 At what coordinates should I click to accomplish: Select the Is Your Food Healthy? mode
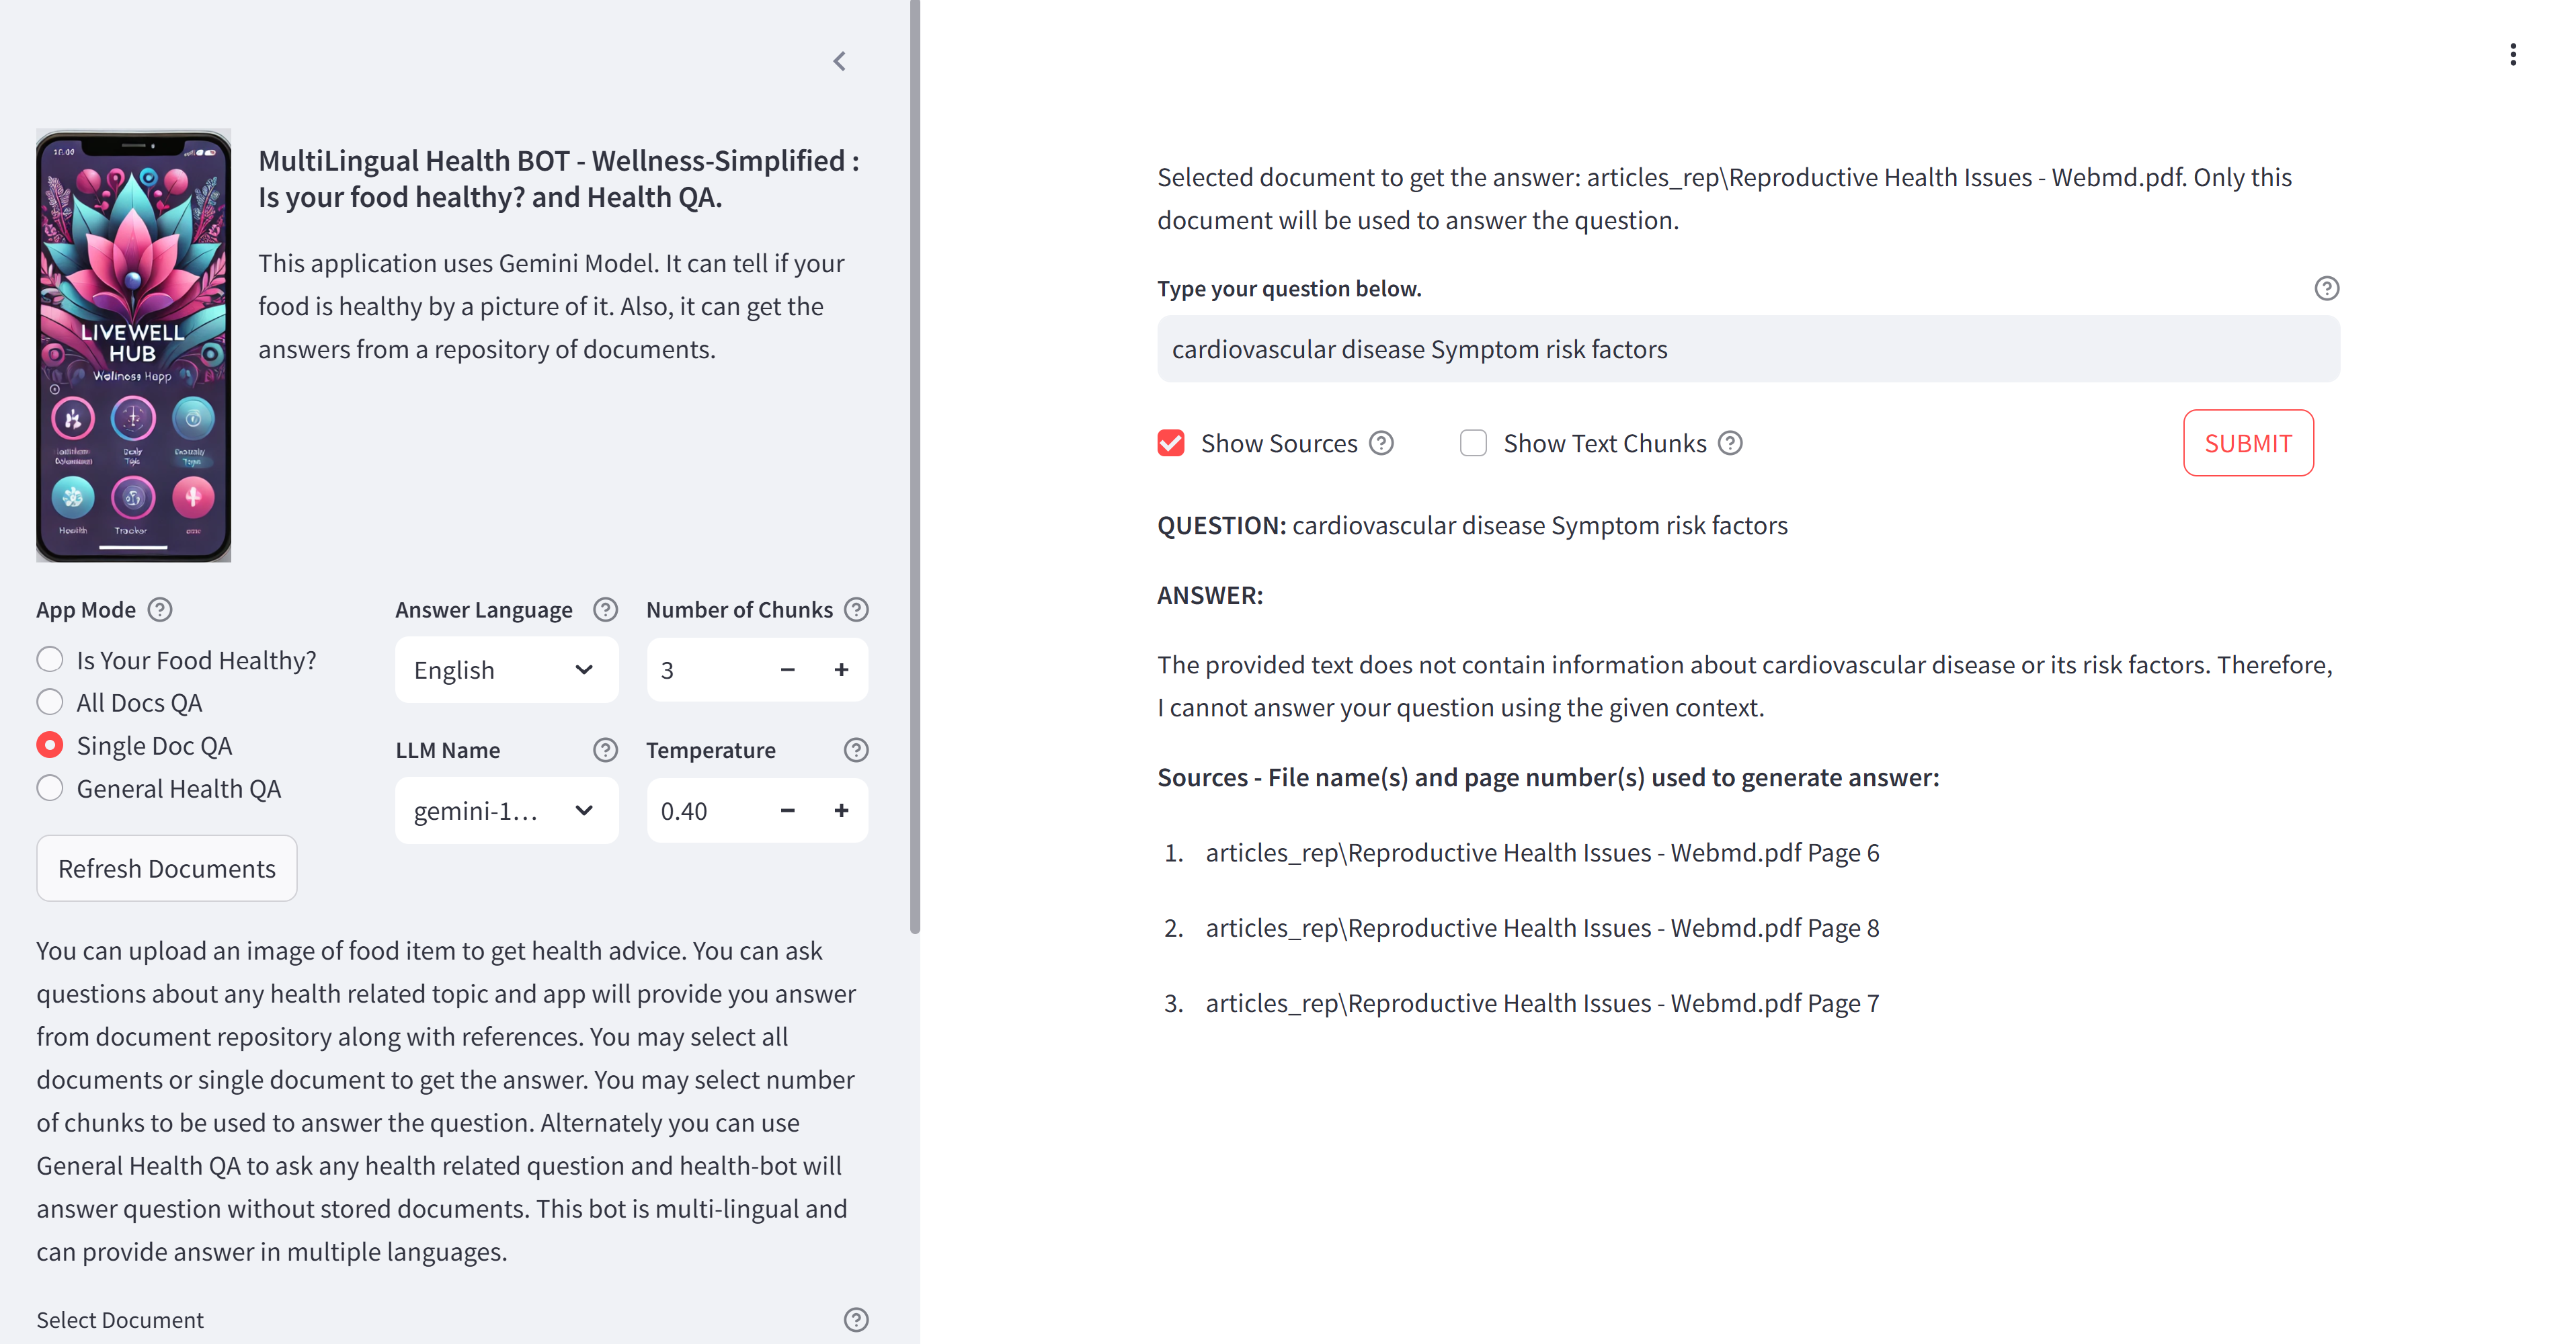tap(50, 659)
